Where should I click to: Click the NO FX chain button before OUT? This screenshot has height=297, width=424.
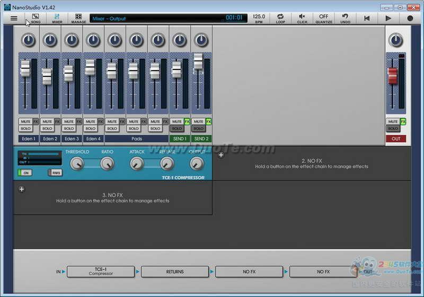pos(323,272)
